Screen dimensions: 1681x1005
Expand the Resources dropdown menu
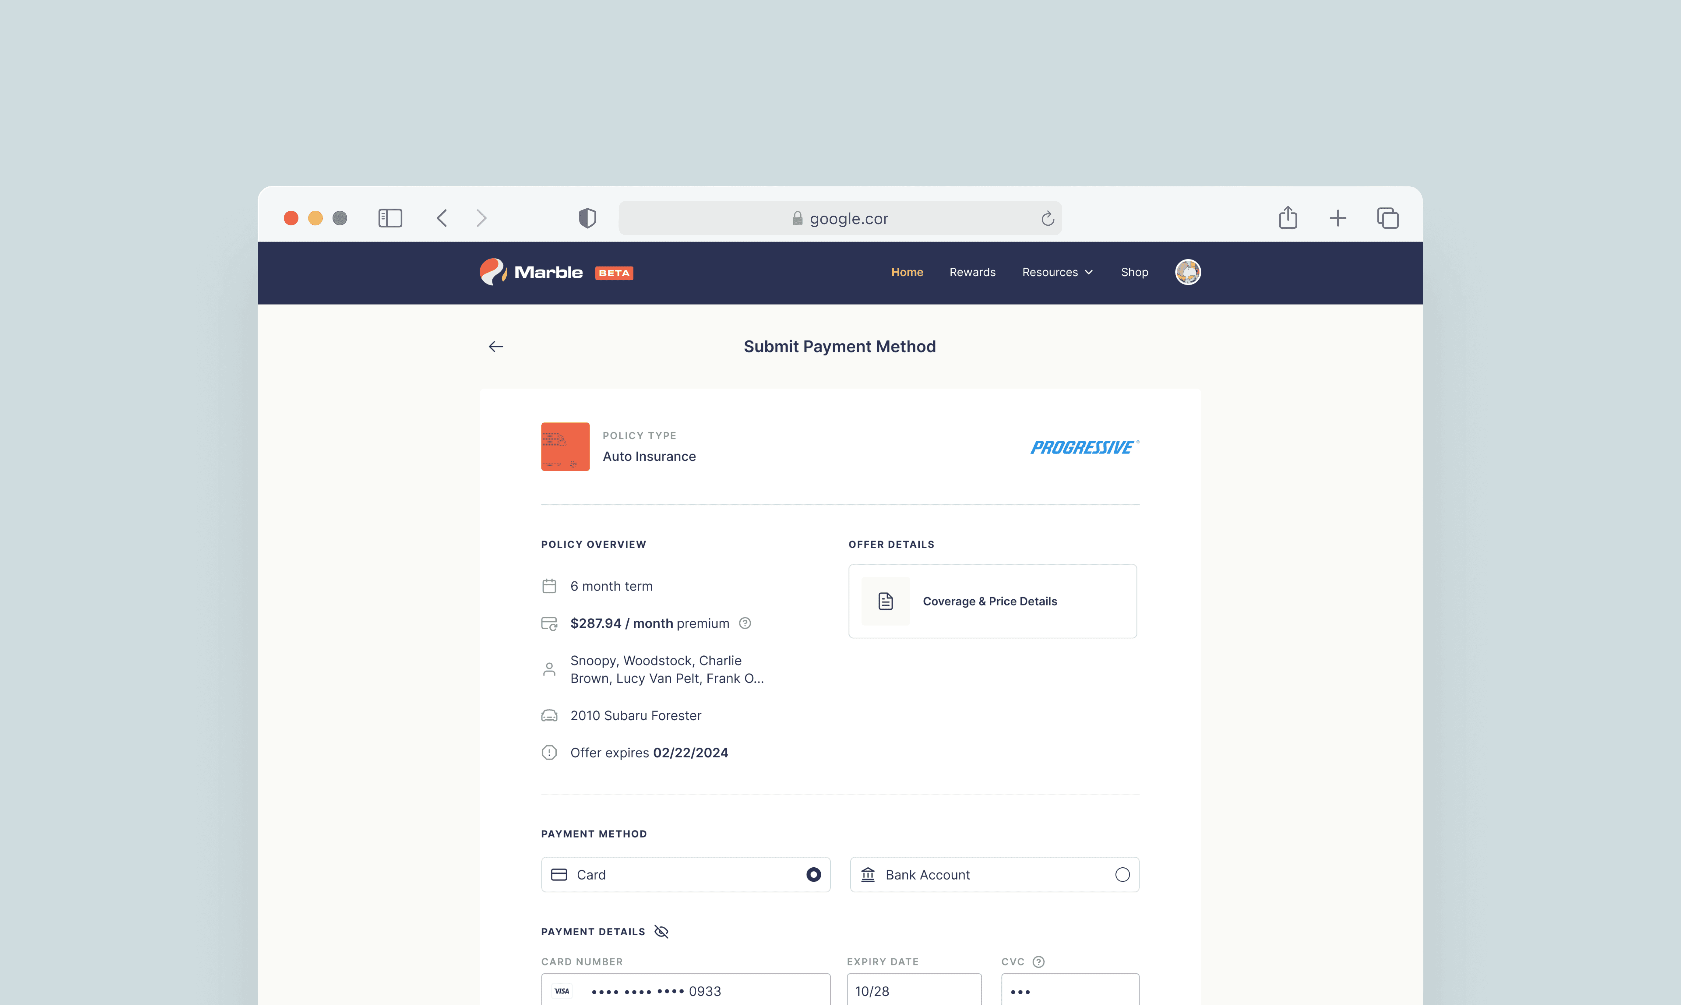(x=1058, y=272)
